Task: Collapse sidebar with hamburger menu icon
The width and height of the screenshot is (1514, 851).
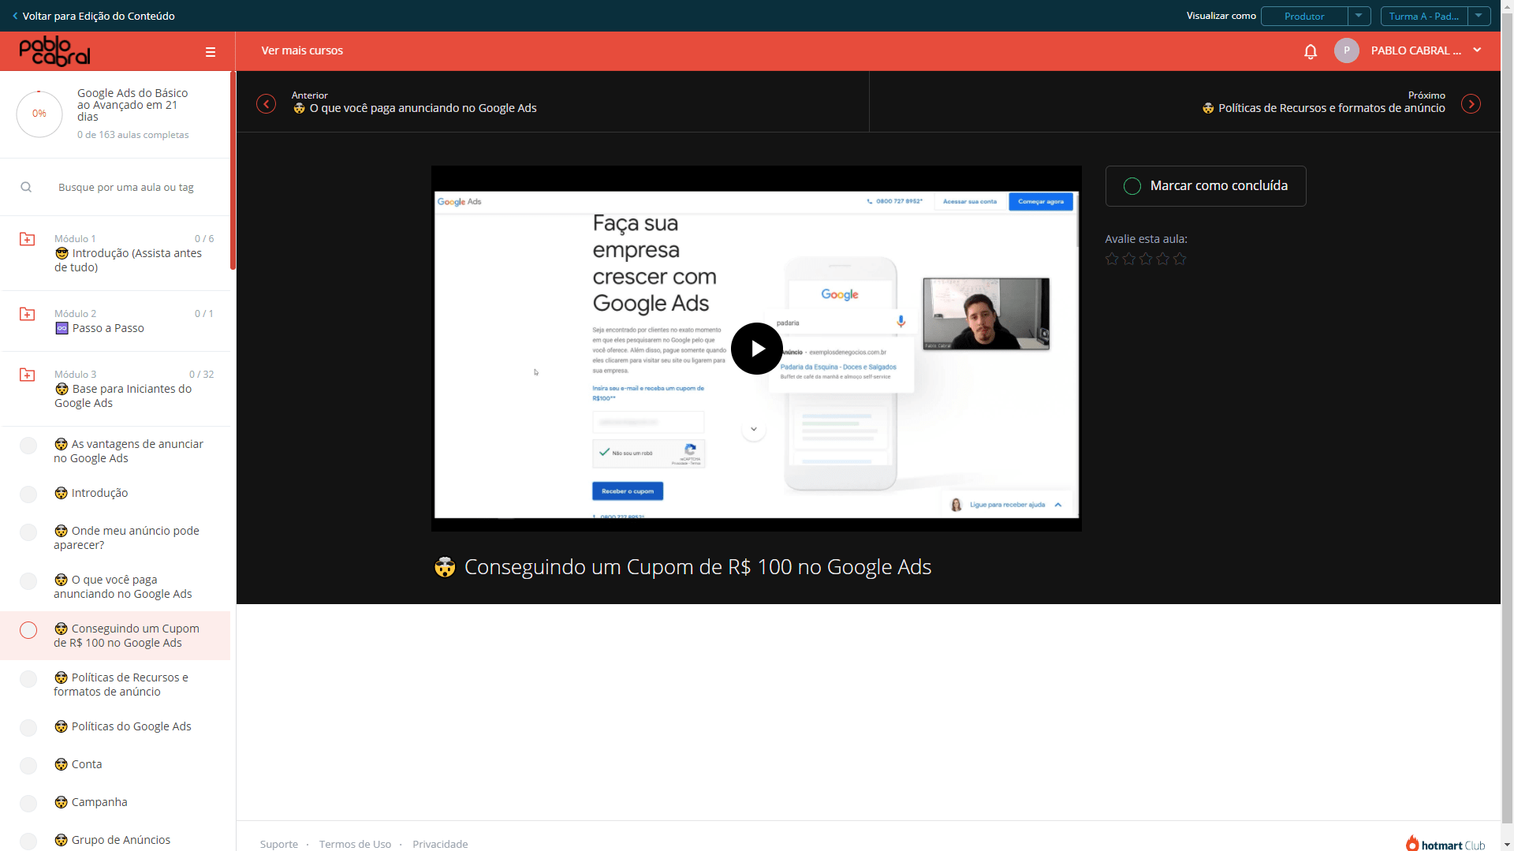Action: click(211, 52)
